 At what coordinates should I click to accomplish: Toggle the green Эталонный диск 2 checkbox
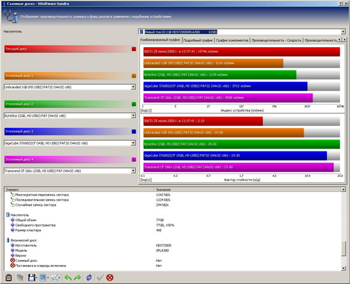(134, 104)
